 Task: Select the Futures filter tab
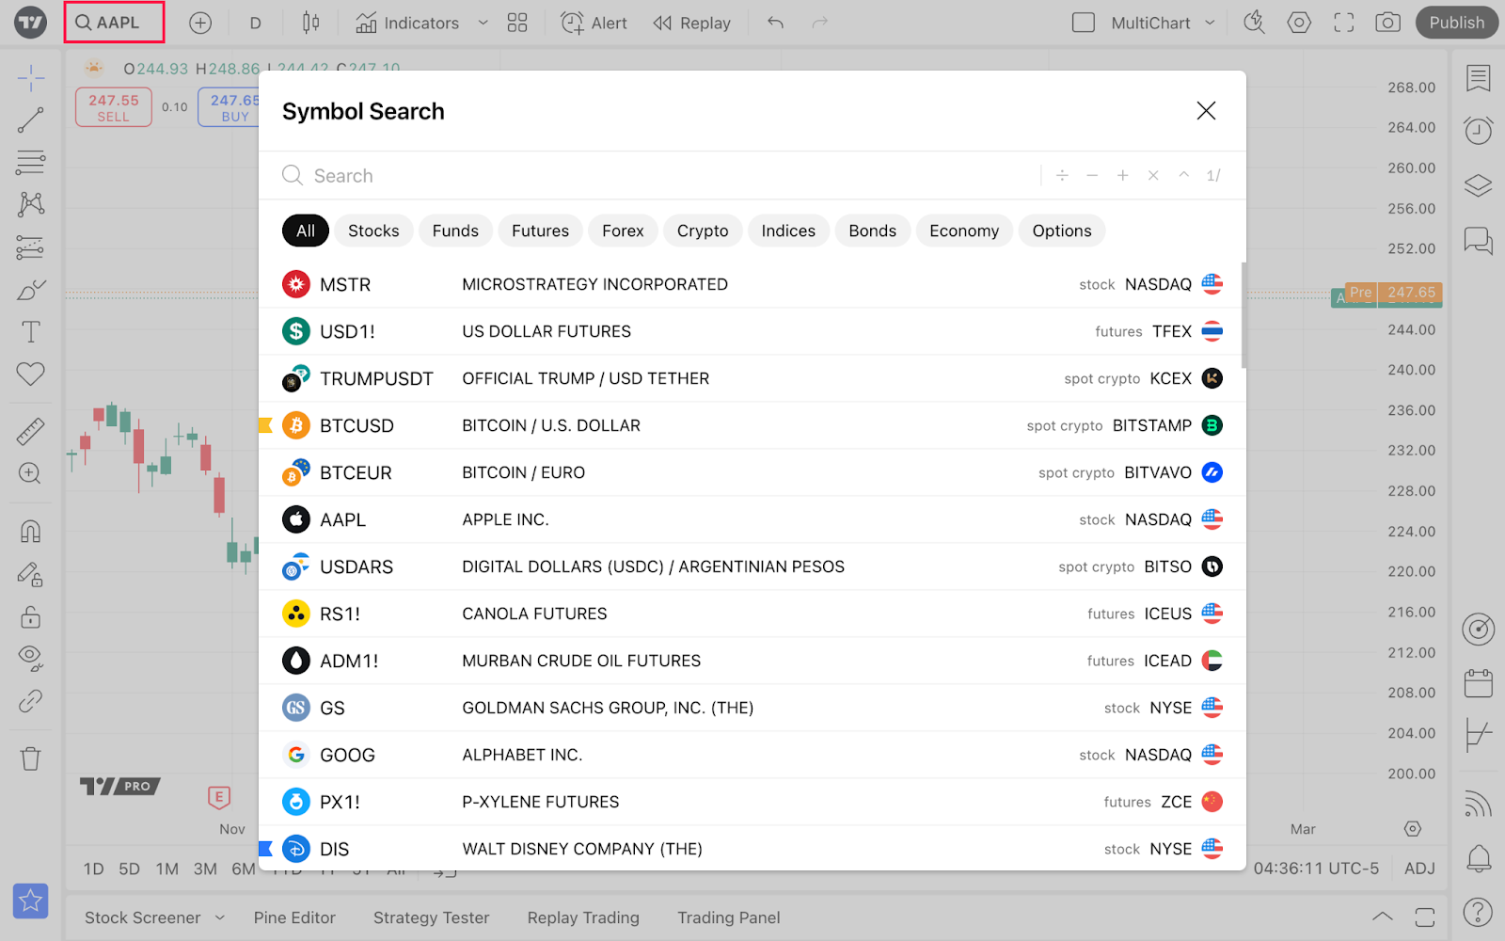point(540,231)
